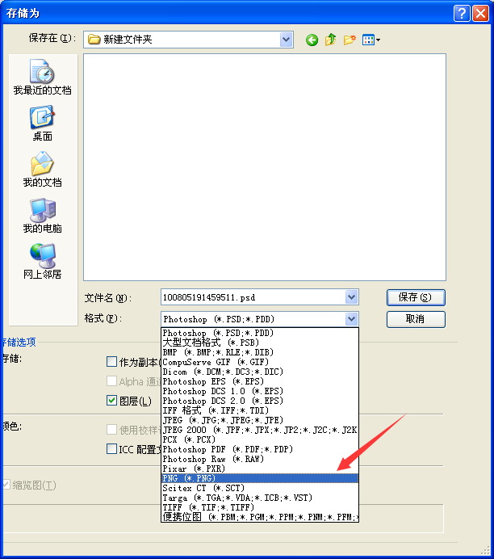This screenshot has height=559, width=494.
Task: Choose PNG (*.PNG) format
Action: coord(260,478)
